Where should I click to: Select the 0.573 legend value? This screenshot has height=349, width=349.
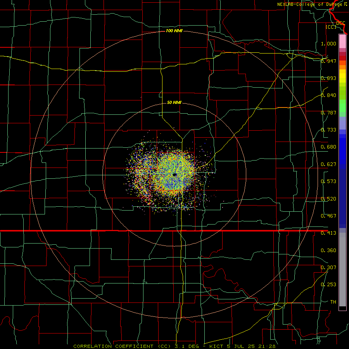328,181
